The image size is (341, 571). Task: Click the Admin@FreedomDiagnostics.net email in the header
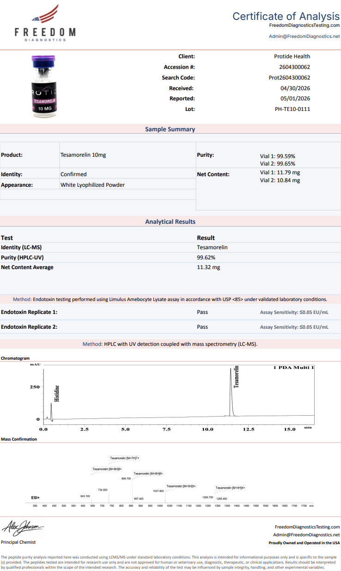(x=304, y=36)
